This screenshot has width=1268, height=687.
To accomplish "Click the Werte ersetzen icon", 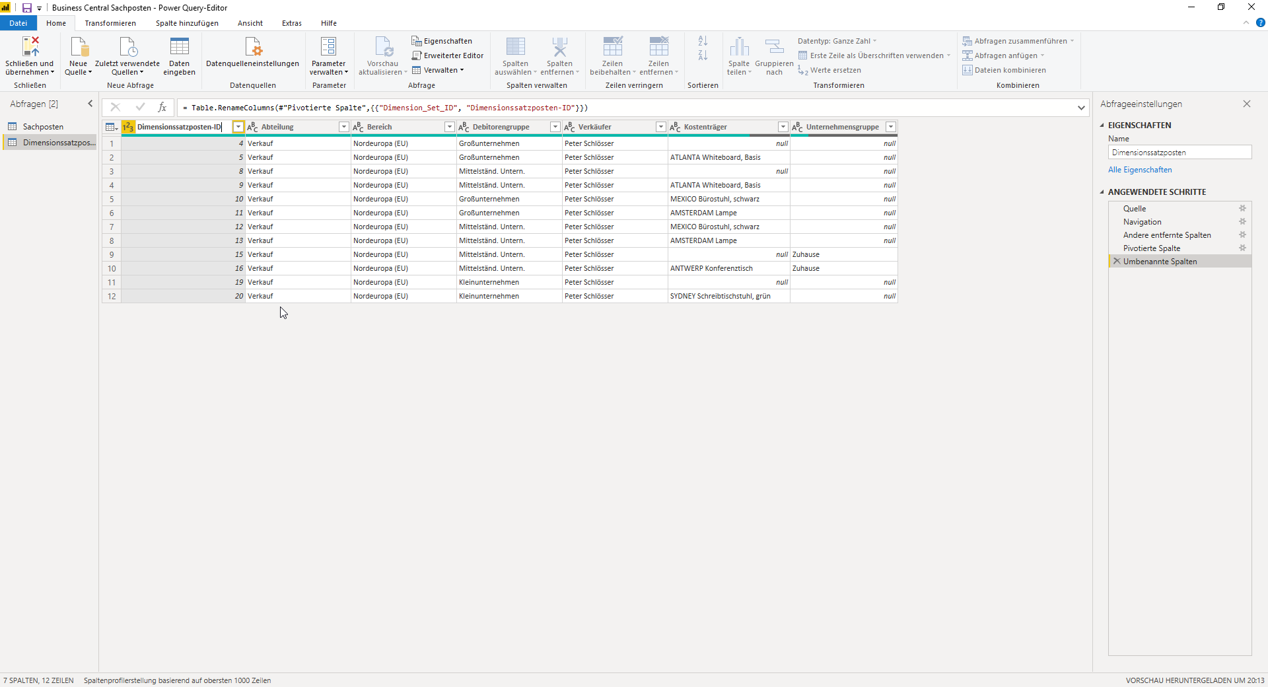I will click(x=803, y=70).
